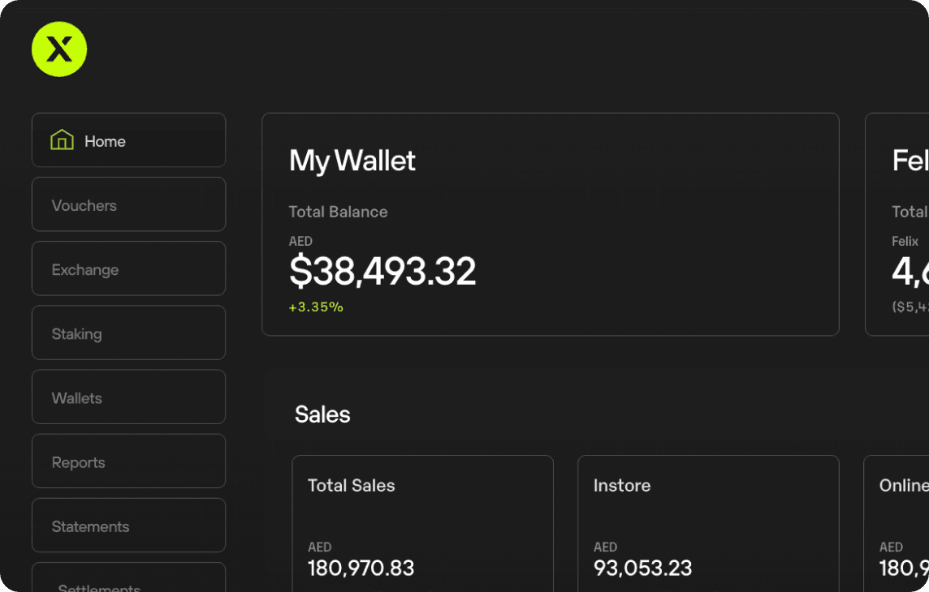This screenshot has height=592, width=929.
Task: Click the X logo icon
Action: 58,49
